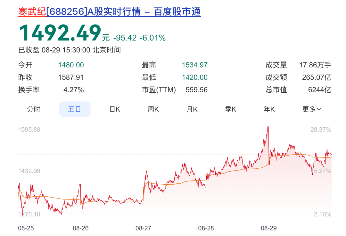Click the current price 1492.49
This screenshot has height=236, width=346.
(60, 33)
